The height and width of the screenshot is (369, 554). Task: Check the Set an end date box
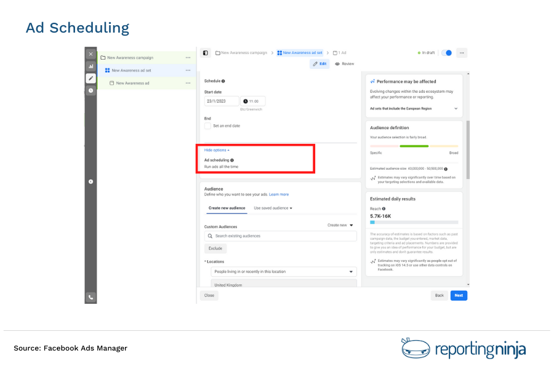tap(208, 125)
